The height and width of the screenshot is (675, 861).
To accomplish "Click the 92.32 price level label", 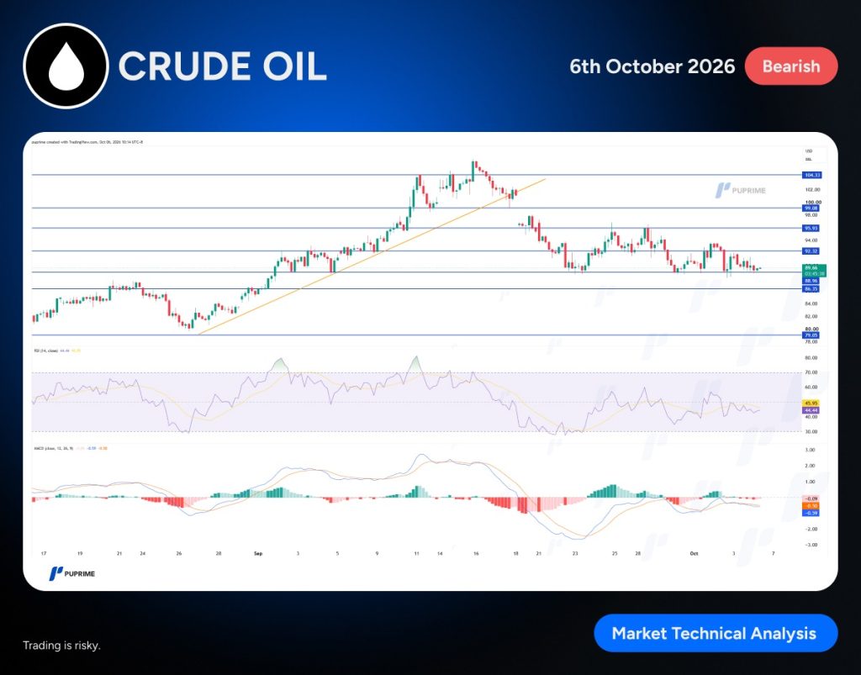I will pyautogui.click(x=811, y=250).
